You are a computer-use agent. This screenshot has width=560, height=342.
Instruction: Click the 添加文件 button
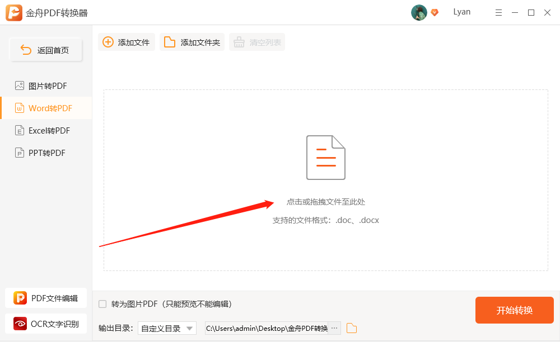[127, 42]
